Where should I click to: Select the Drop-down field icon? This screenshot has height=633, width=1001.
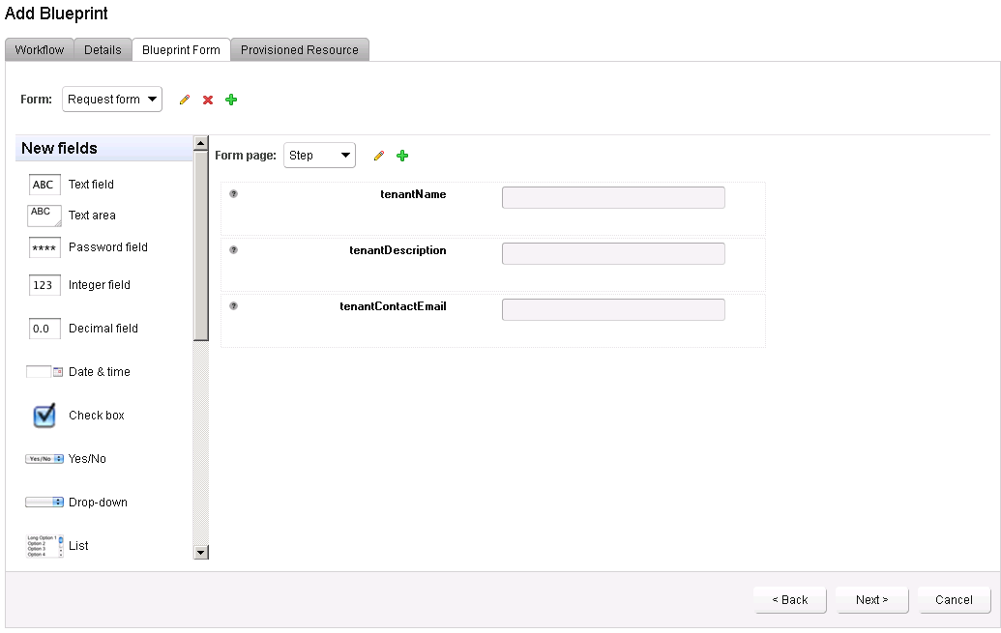tap(44, 503)
